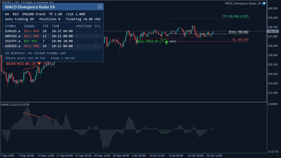Click the BULL REG #1 | 7 label
The height and width of the screenshot is (158, 281).
[150, 41]
